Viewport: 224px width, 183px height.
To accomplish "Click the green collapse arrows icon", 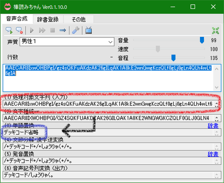I will point(216,31).
